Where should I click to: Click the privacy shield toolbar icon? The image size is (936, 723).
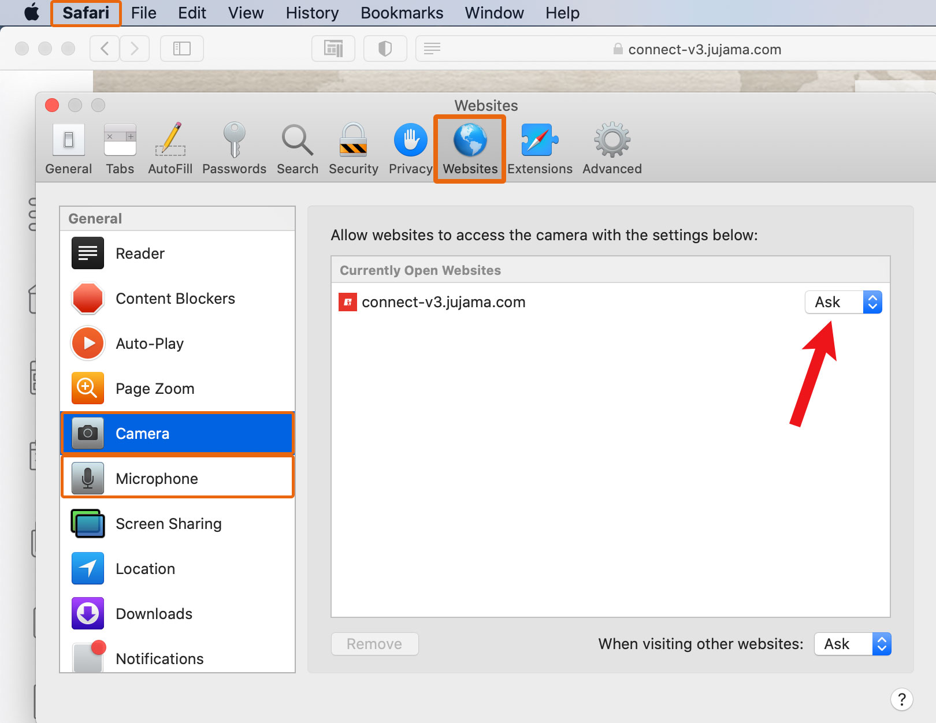pos(385,49)
